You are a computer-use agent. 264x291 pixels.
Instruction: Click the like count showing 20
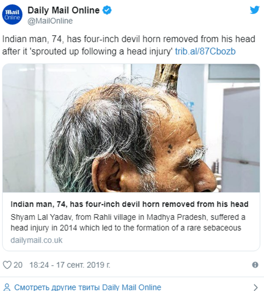[18, 265]
